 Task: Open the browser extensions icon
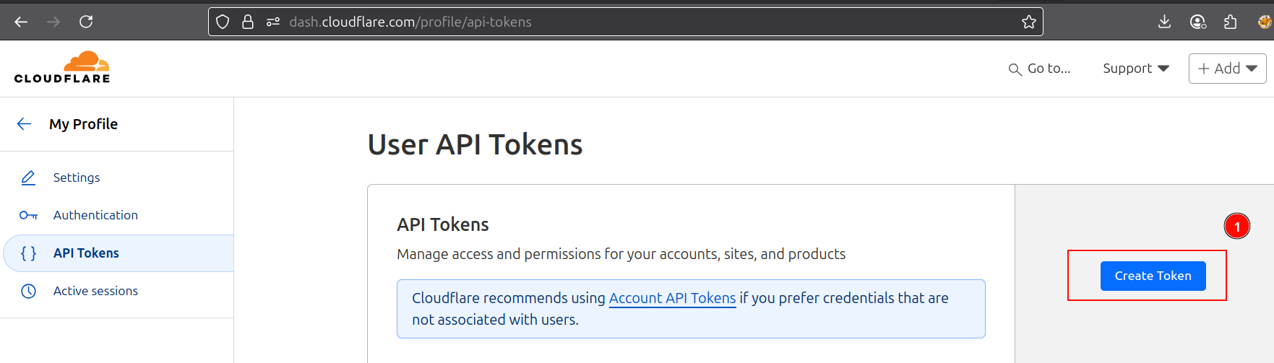tap(1231, 22)
